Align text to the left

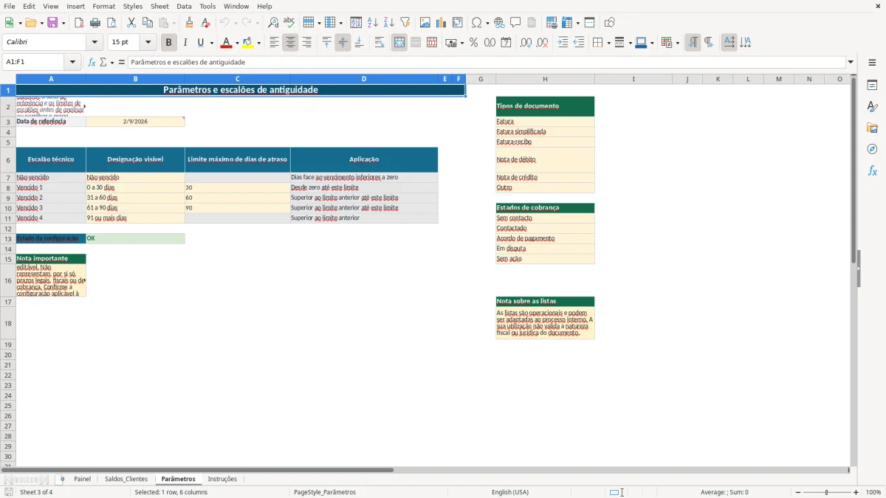click(274, 43)
